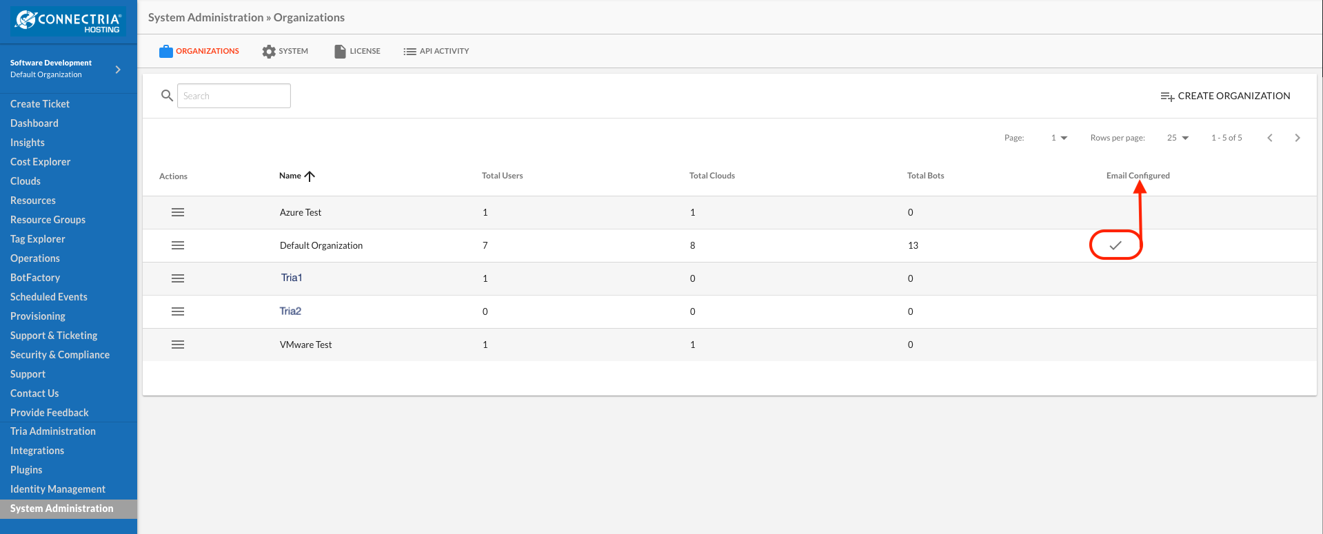
Task: Click Create Organization button
Action: tap(1225, 96)
